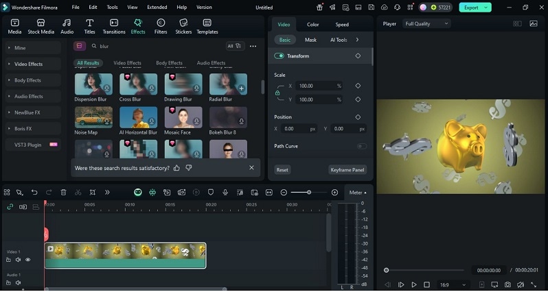Click the zoom out minus icon on timeline
This screenshot has width=548, height=292.
click(284, 192)
